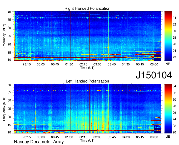Click 03:45 time tick under Right Handed plot
Screen dimensions: 179x145
pyautogui.click(x=112, y=64)
